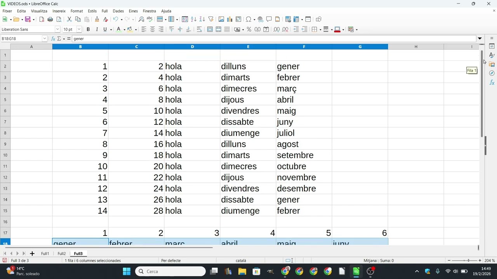Click the zoom in plus button
The image size is (497, 279).
(480, 260)
